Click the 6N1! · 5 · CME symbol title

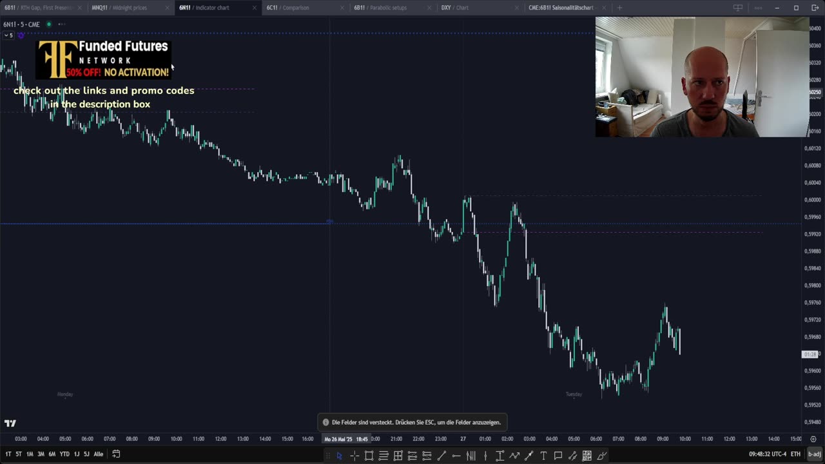[x=21, y=24]
